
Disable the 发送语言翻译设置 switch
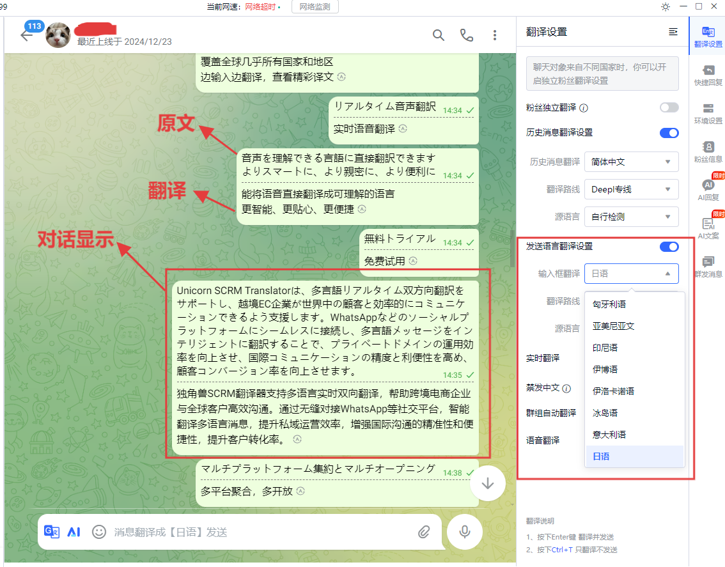tap(669, 247)
